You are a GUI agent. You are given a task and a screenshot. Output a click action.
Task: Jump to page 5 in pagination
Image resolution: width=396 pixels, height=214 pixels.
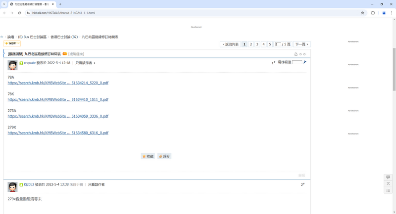[x=270, y=44]
